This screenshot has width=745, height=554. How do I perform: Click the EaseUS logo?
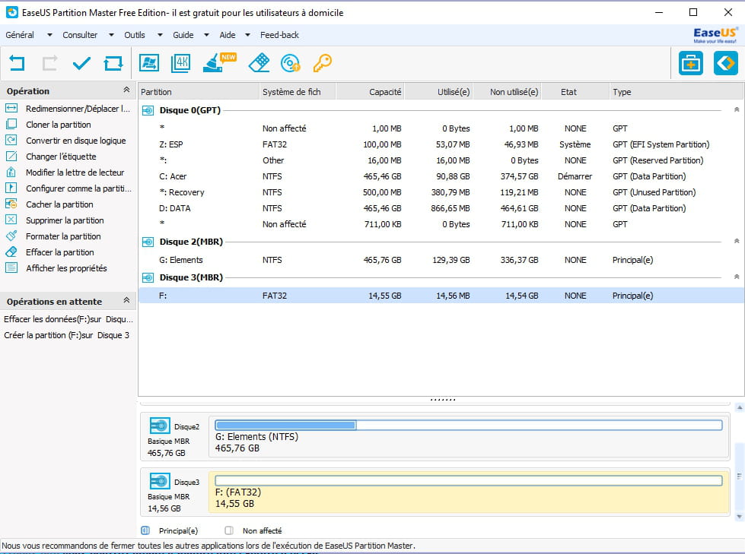pos(715,35)
